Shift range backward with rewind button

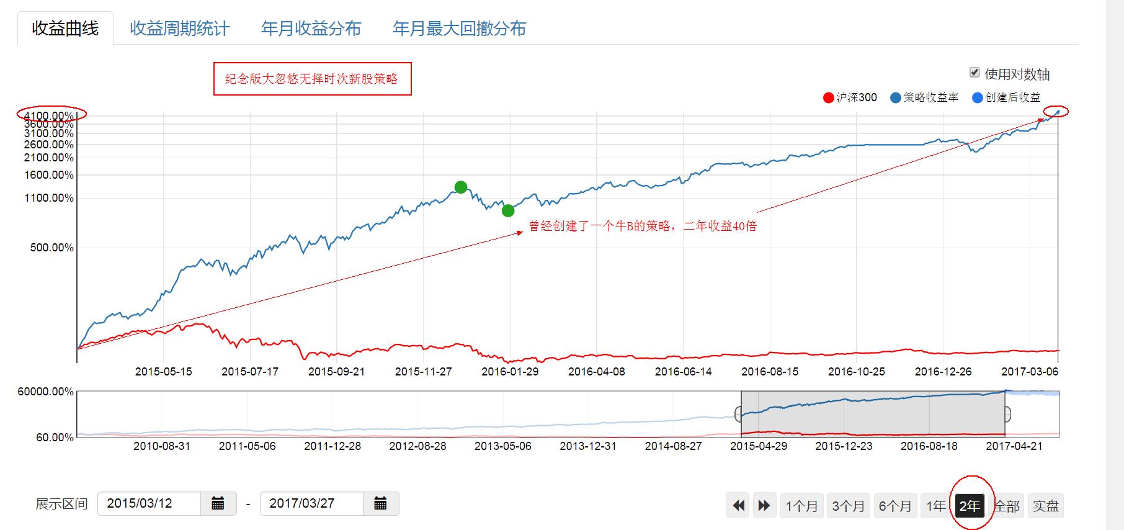point(738,506)
